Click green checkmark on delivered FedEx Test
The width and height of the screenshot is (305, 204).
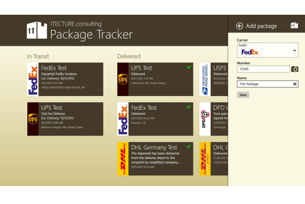(x=189, y=107)
